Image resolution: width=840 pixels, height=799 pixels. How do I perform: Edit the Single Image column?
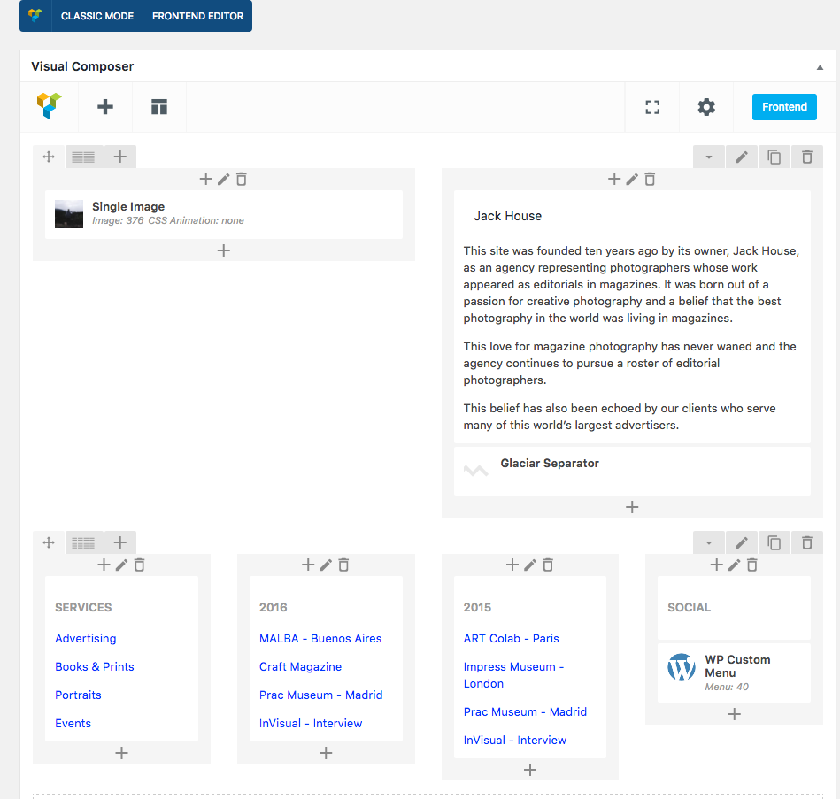(223, 179)
